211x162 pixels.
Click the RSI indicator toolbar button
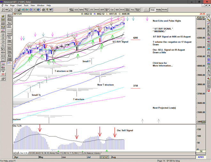[x=117, y=10]
